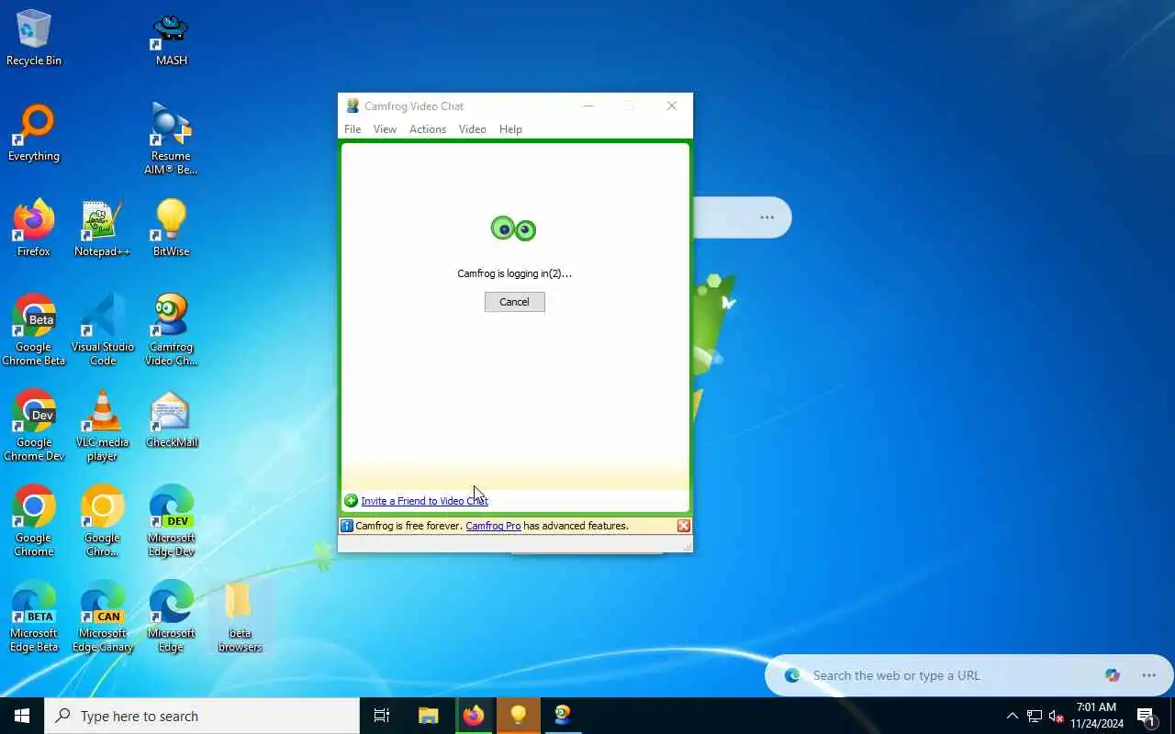Image resolution: width=1175 pixels, height=734 pixels.
Task: Select the Google Chrome desktop icon
Action: pos(34,521)
